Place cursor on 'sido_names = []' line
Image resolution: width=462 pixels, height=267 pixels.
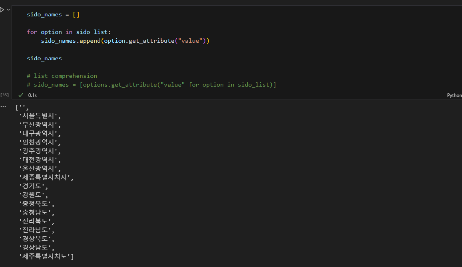tap(53, 14)
